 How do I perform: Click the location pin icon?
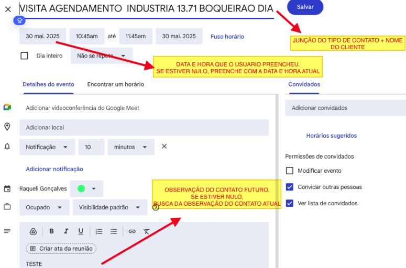pyautogui.click(x=7, y=127)
